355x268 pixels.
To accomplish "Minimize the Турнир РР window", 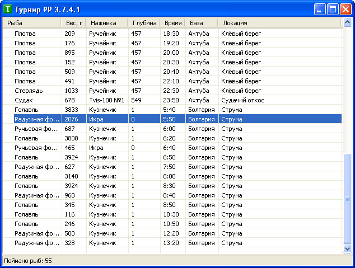I will (x=320, y=10).
